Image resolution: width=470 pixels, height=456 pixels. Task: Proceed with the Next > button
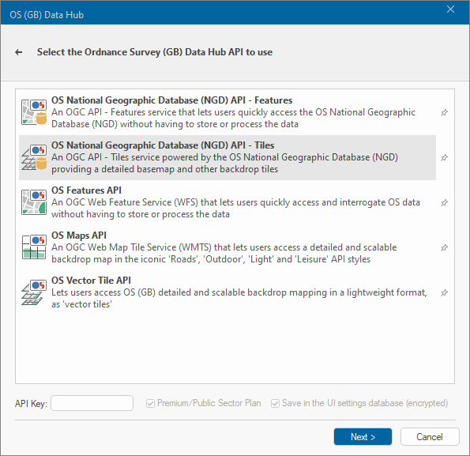pos(363,437)
